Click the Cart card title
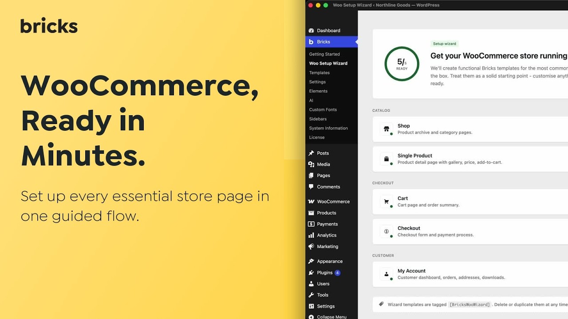This screenshot has width=568, height=319. 402,198
